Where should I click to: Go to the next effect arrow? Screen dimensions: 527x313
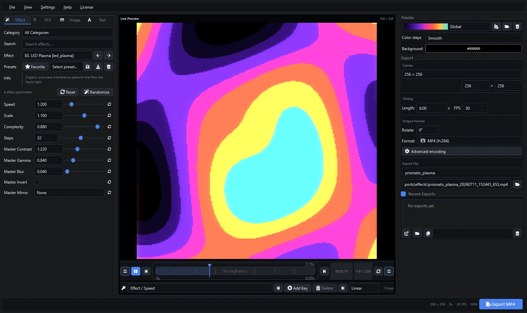(x=109, y=55)
